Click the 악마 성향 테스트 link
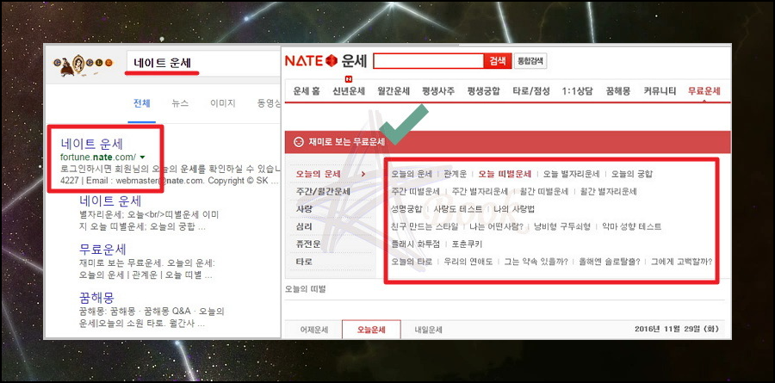 (x=631, y=227)
